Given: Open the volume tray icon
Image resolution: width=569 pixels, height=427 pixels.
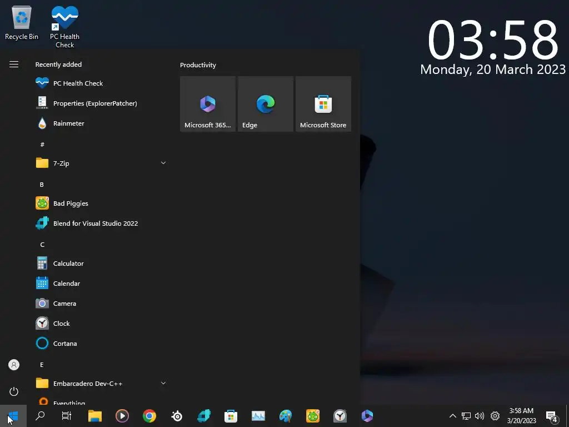Looking at the screenshot, I should click(x=480, y=416).
